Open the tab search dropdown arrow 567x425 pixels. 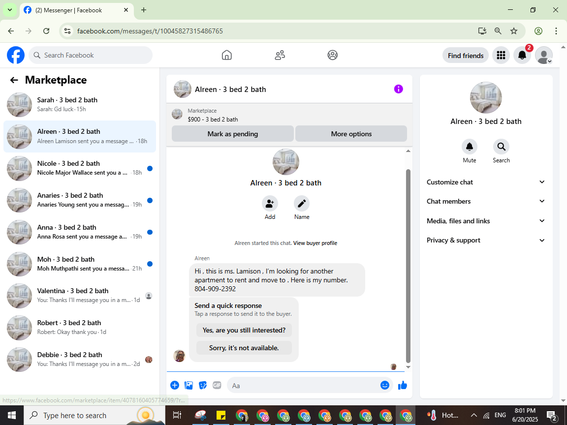(10, 10)
